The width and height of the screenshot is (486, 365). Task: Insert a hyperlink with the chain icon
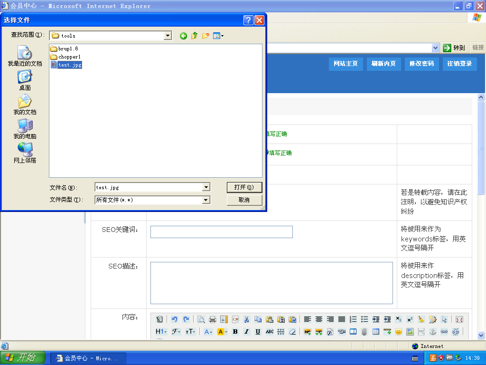444,331
